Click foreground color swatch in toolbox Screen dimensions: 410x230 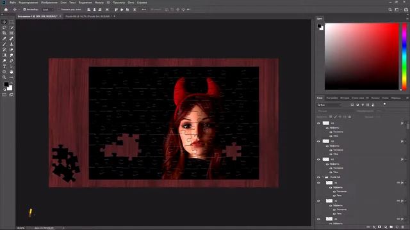click(6, 84)
